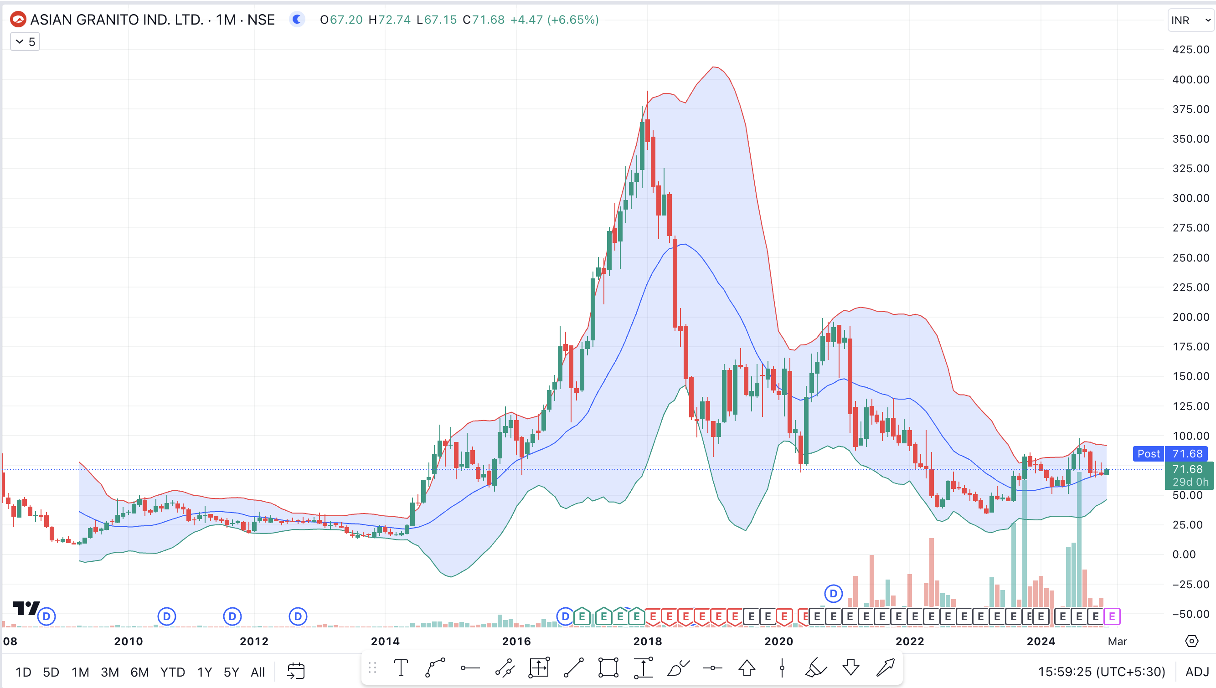Select the diagonal Arrow drawing tool
This screenshot has height=688, width=1216.
click(885, 667)
